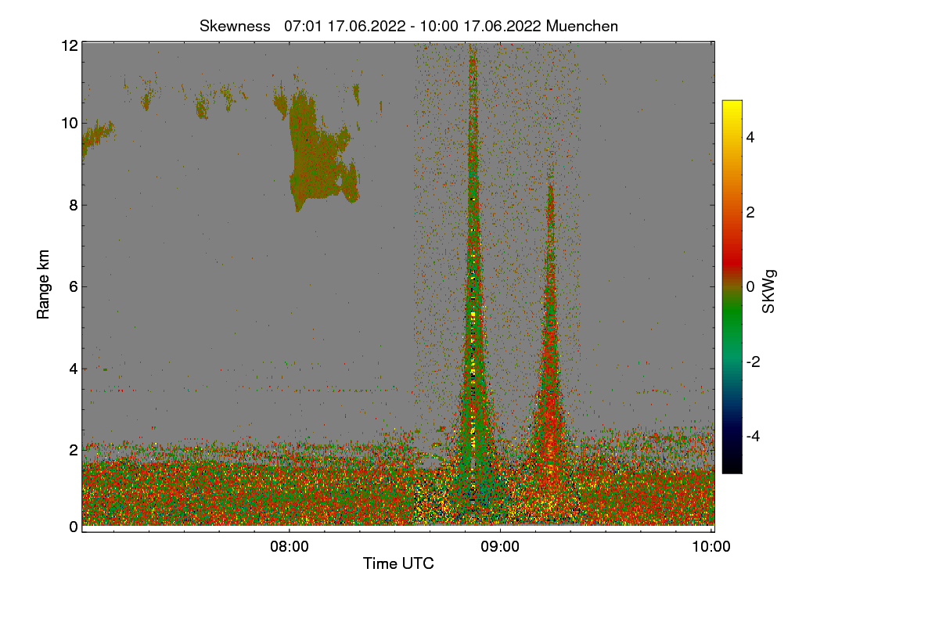The width and height of the screenshot is (939, 626).
Task: Click the 10 km range tick label
Action: click(70, 123)
